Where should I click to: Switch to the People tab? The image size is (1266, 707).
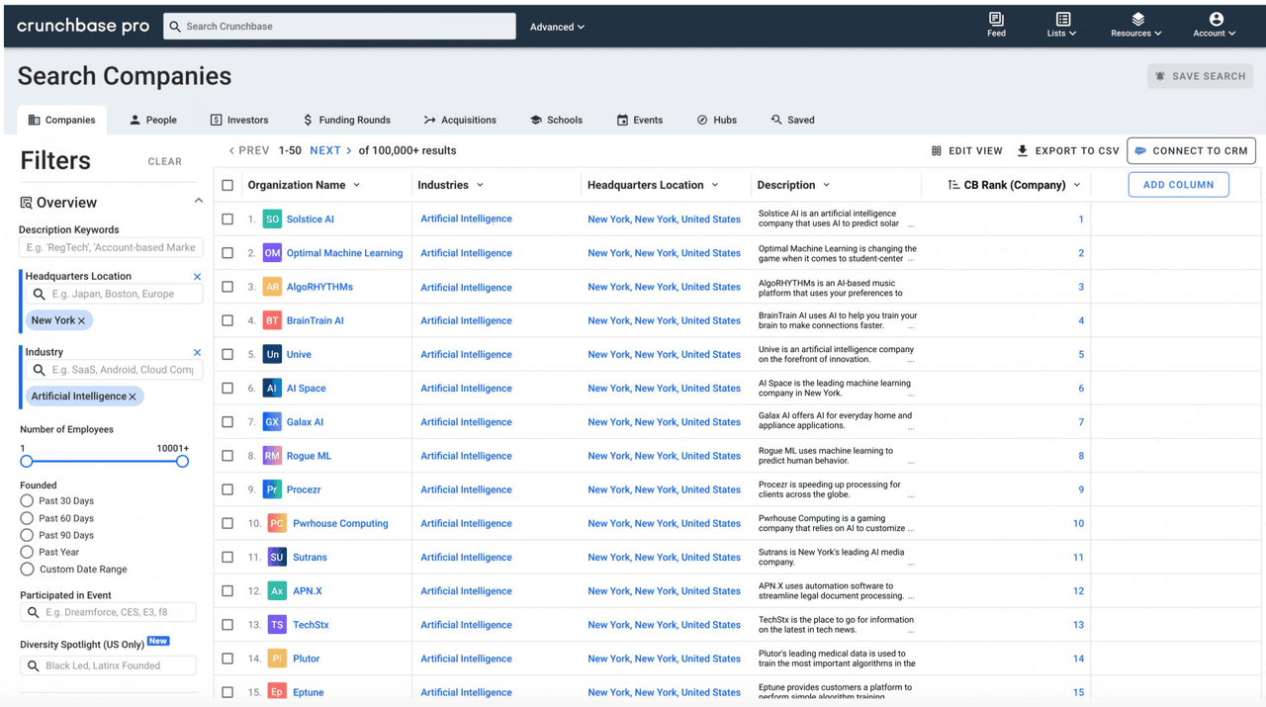tap(153, 120)
